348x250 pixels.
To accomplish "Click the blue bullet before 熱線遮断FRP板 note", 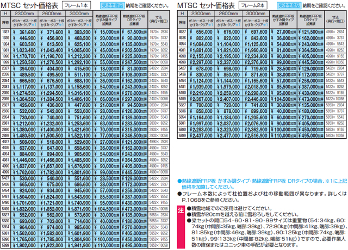I will tap(179, 180).
